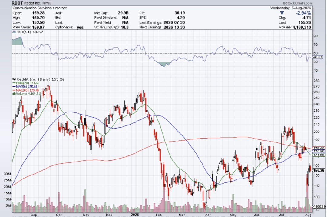Select the Low value 153.50

tap(38, 22)
